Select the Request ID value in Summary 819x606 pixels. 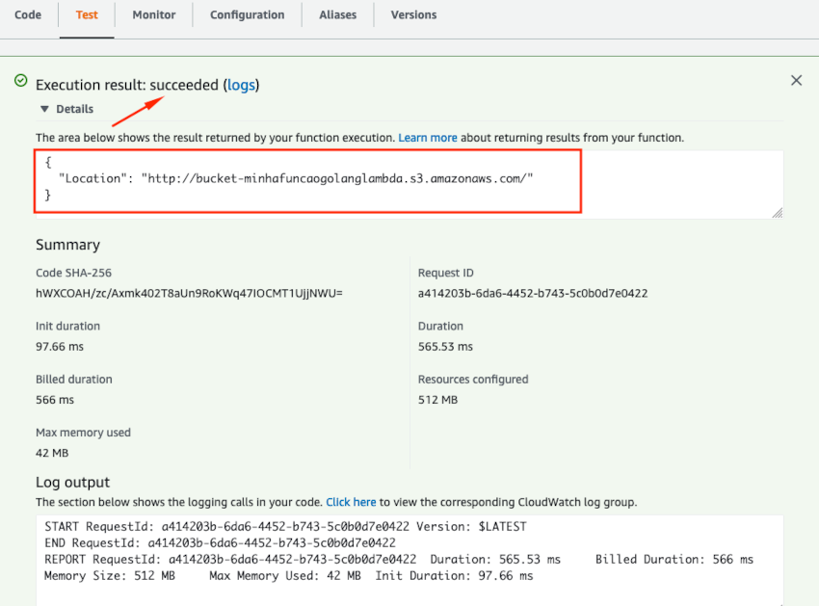532,292
